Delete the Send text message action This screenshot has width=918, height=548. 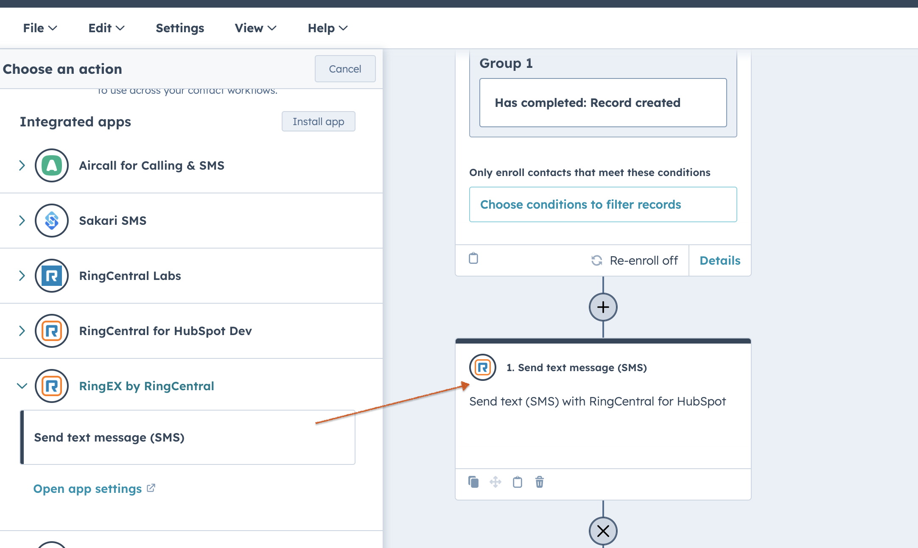tap(540, 482)
